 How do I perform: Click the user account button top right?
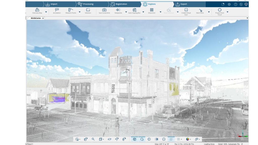(246, 4)
